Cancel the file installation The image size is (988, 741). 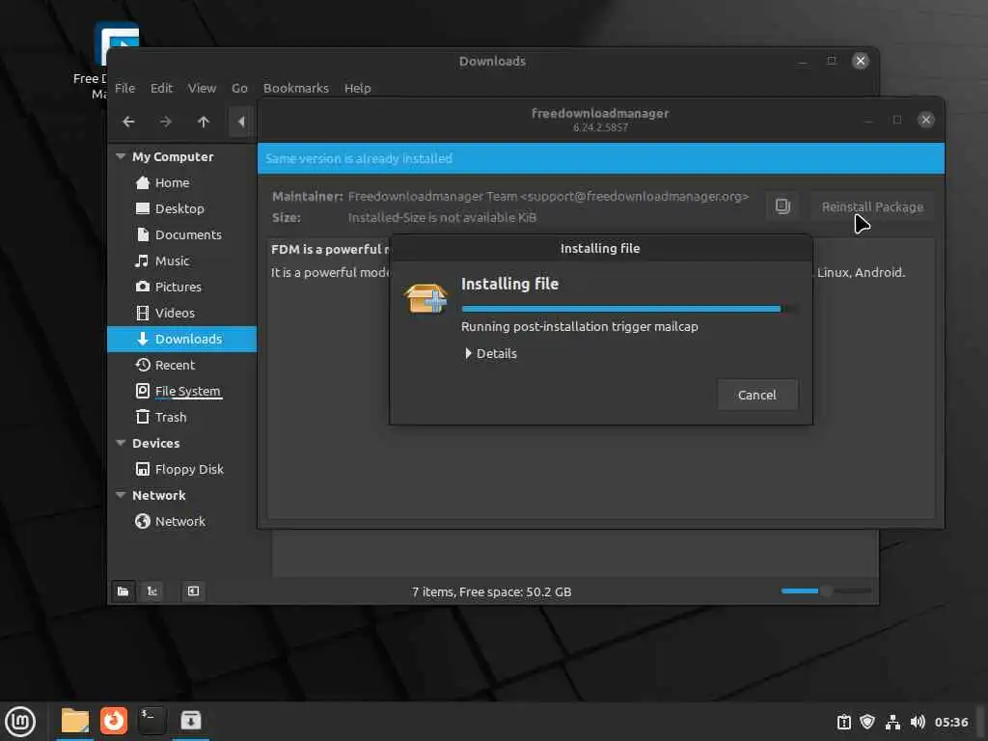(x=757, y=395)
